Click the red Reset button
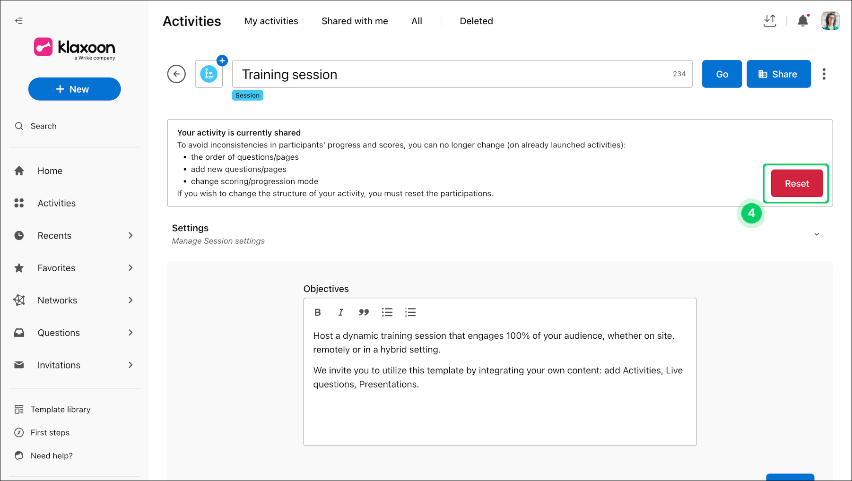The width and height of the screenshot is (852, 481). click(x=797, y=183)
